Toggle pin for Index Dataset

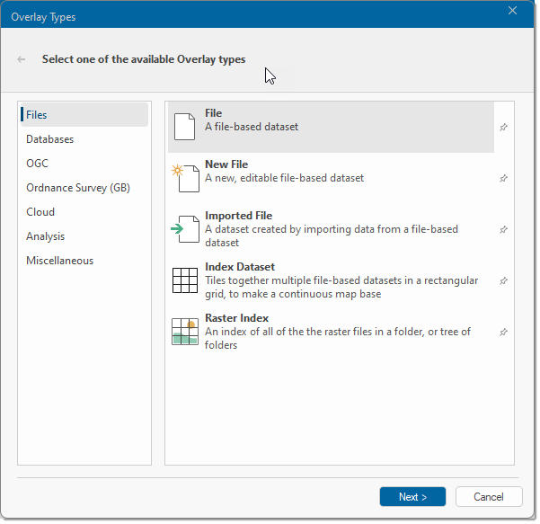pos(503,281)
